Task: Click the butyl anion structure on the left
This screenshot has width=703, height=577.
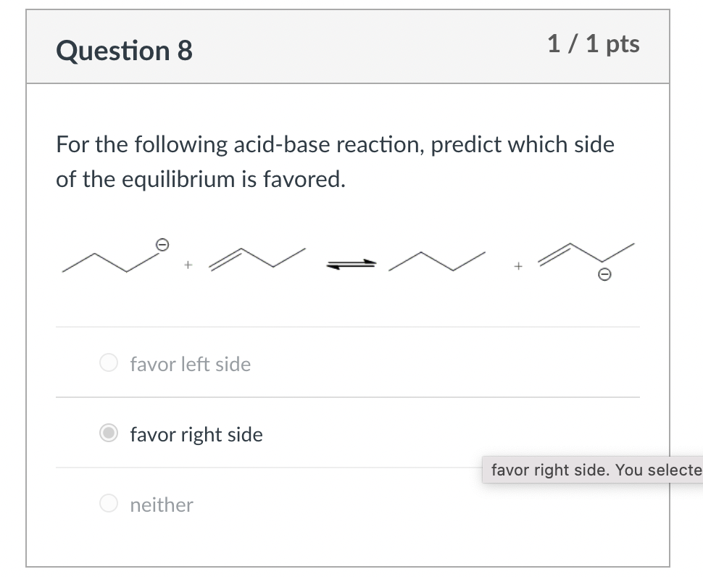Action: point(109,261)
